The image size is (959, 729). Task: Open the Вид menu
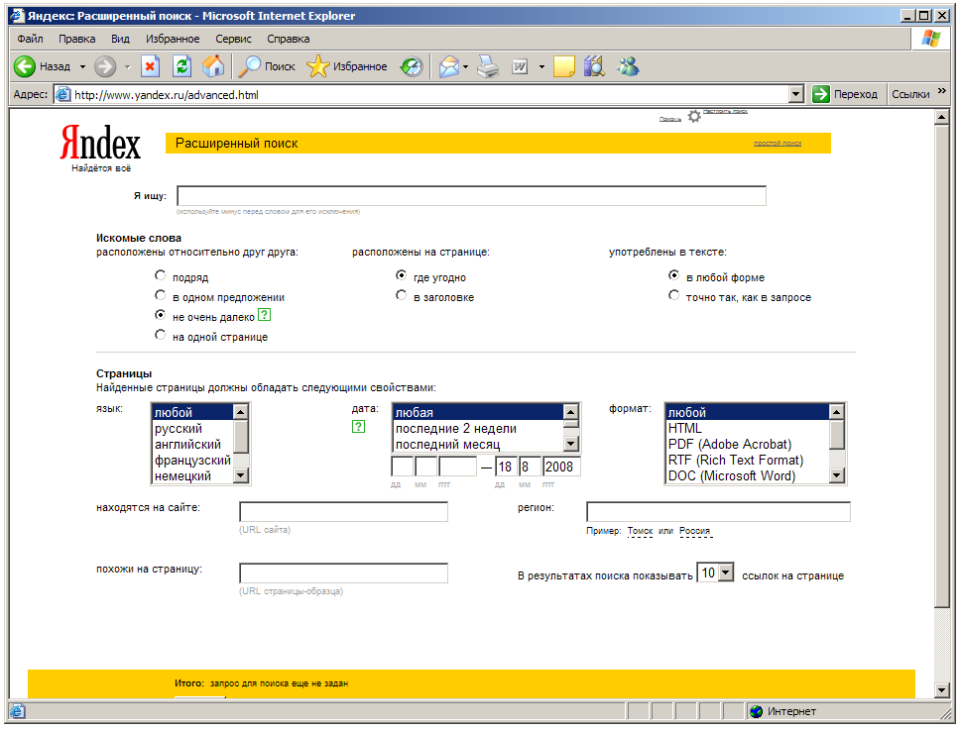[120, 39]
